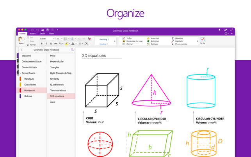
Task: Open the smiley feedback menu
Action: pos(226,34)
